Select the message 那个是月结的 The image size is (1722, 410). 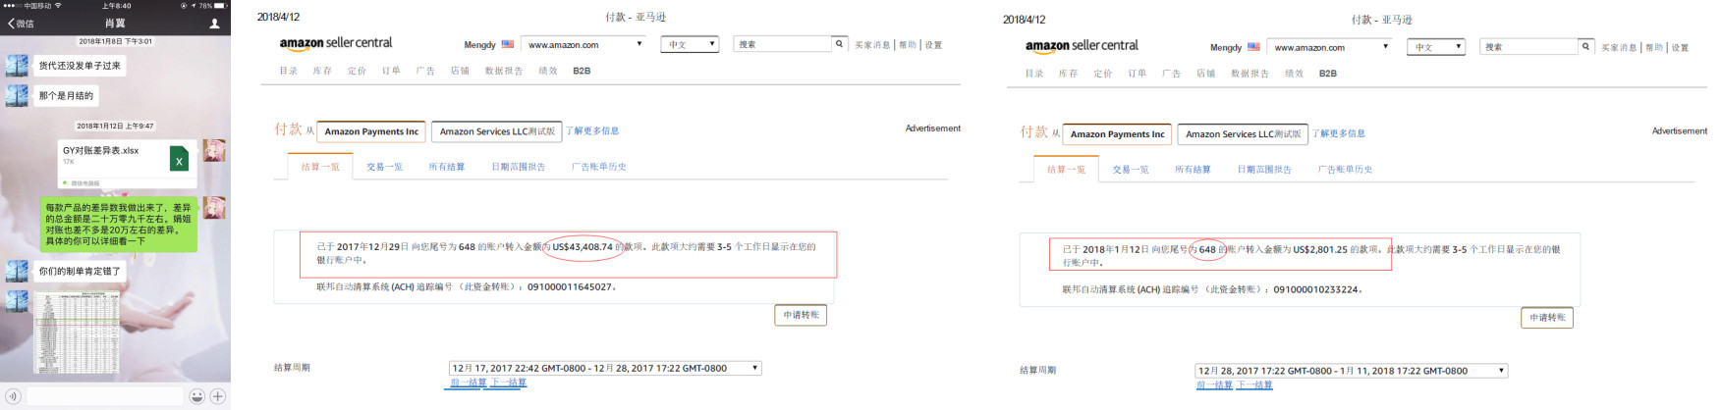(x=66, y=96)
